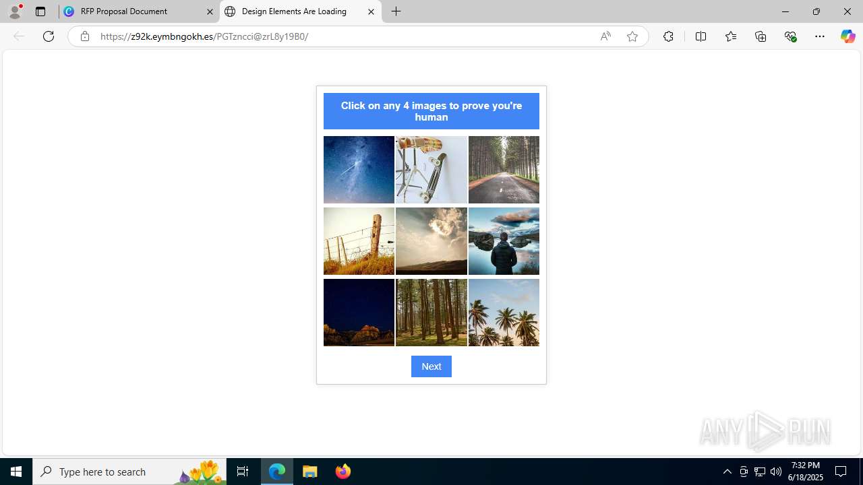Screen dimensions: 863x485
Task: Add this page to favorites star
Action: pos(632,36)
